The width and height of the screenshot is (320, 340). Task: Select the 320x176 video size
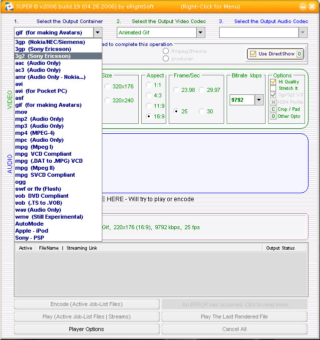click(107, 86)
